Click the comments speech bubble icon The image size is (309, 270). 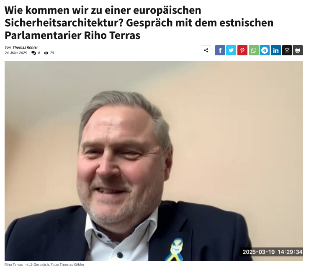(x=33, y=53)
